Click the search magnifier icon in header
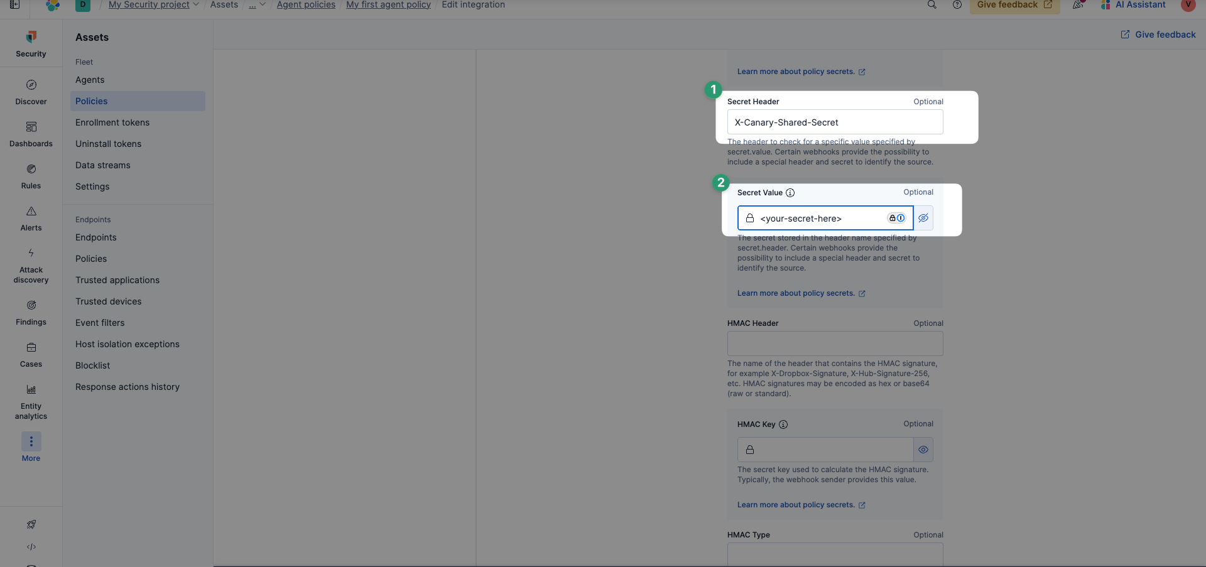This screenshot has width=1206, height=567. (932, 5)
